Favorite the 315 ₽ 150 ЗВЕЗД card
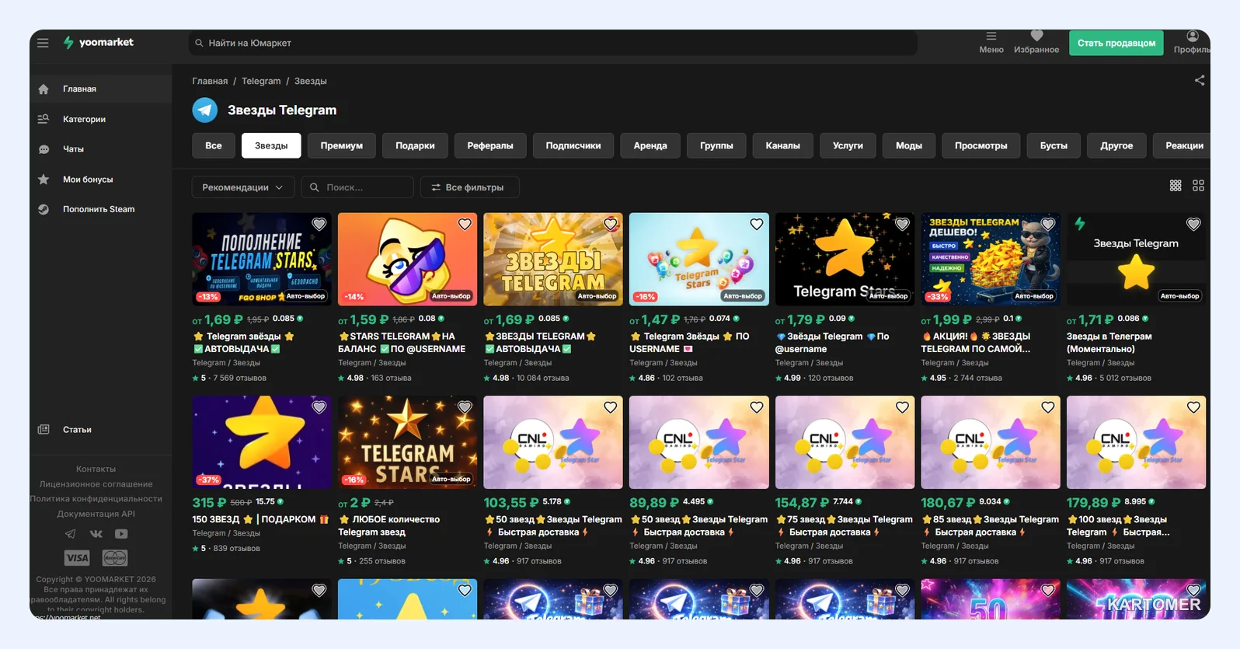The width and height of the screenshot is (1240, 649). tap(319, 407)
